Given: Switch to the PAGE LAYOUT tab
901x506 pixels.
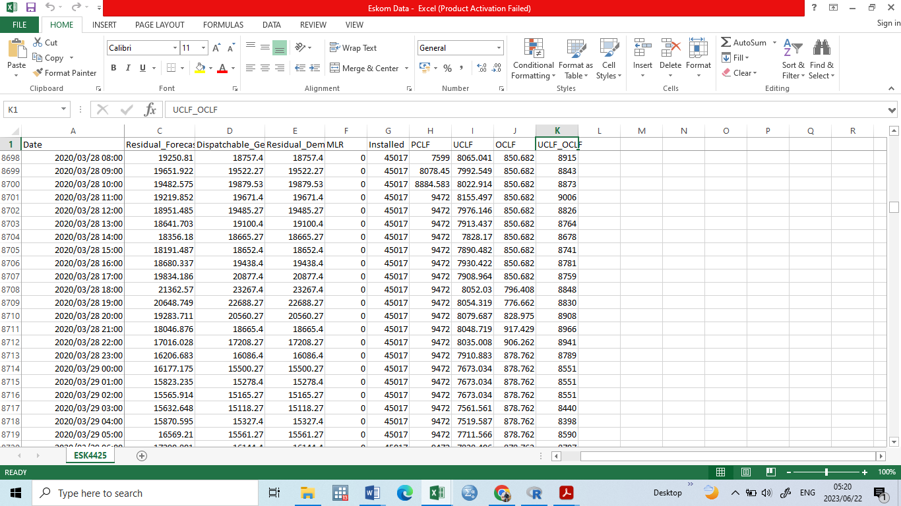Looking at the screenshot, I should pos(160,24).
